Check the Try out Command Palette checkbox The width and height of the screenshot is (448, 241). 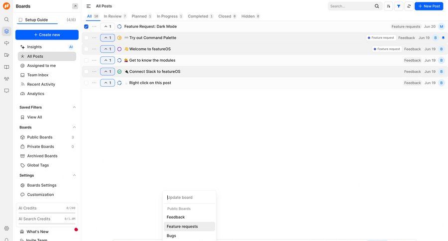point(86,38)
